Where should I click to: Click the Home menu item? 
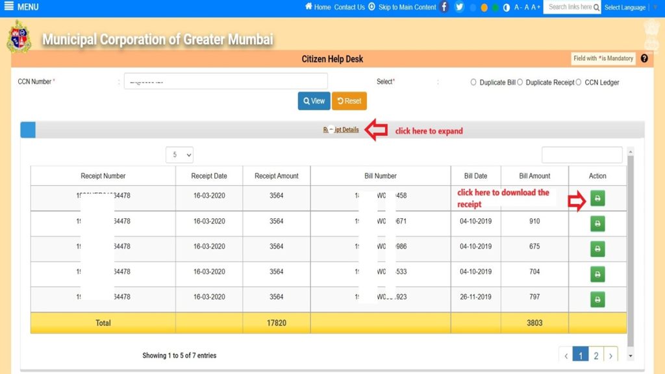pyautogui.click(x=323, y=7)
